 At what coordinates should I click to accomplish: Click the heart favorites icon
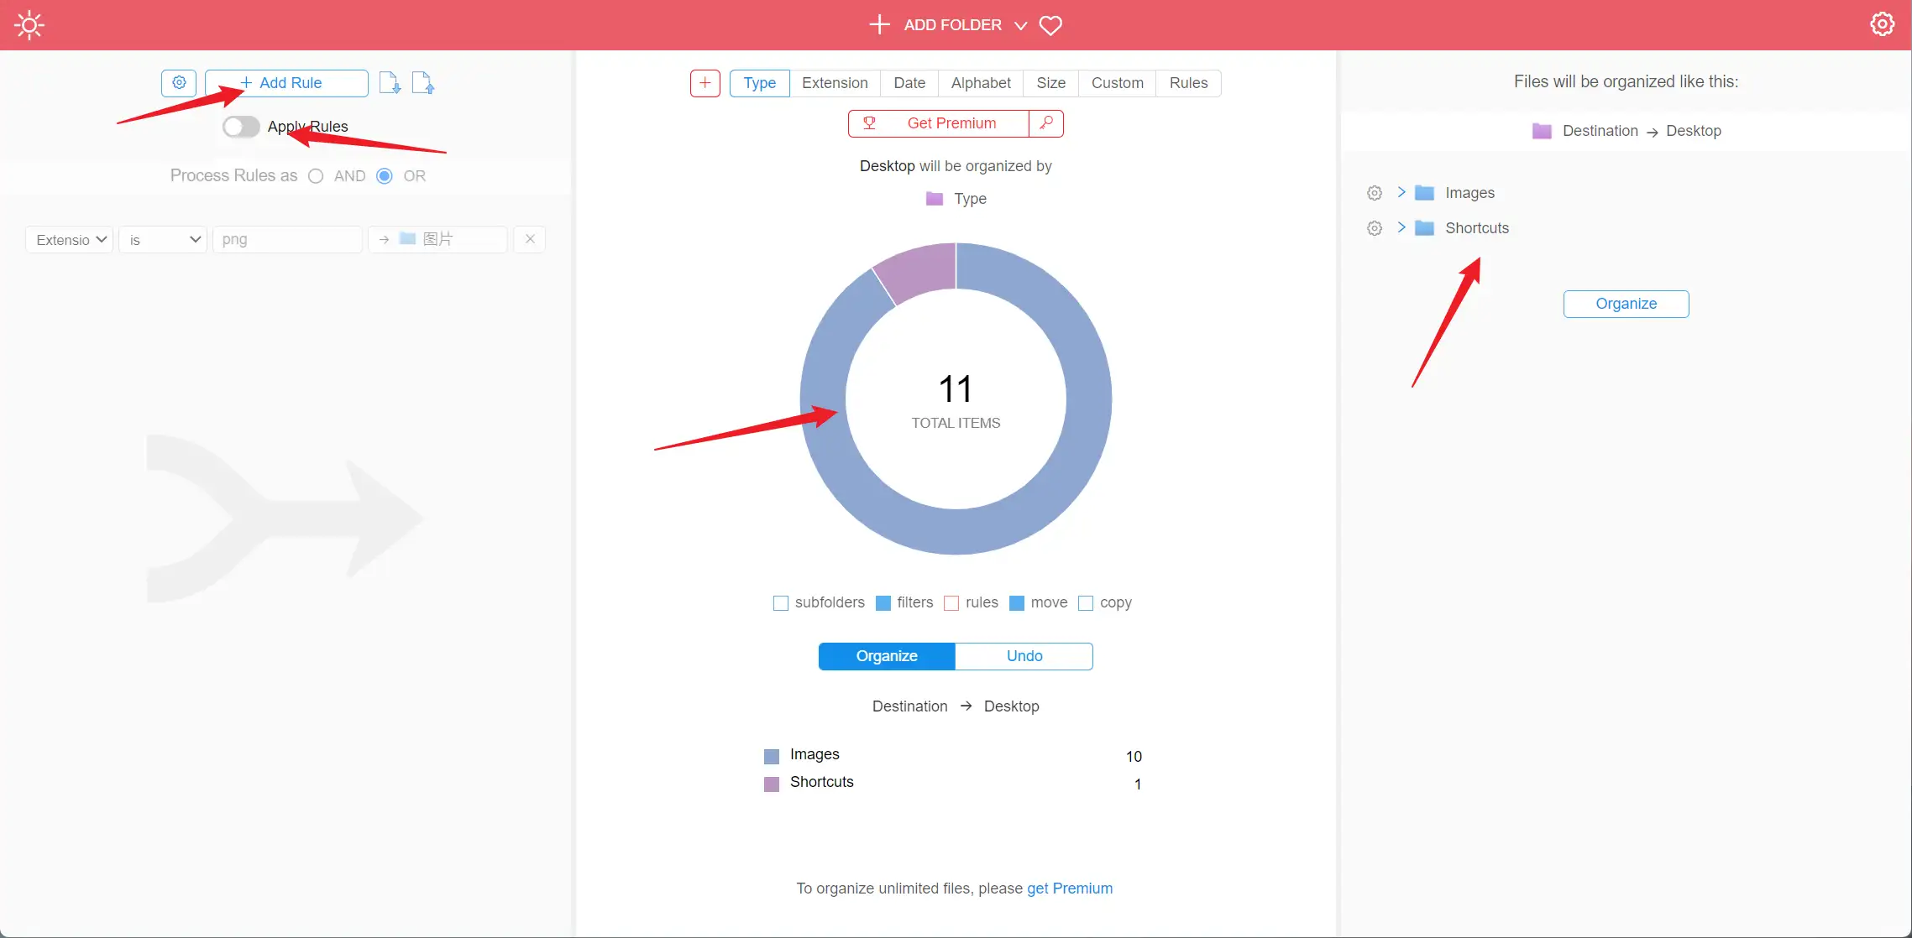pos(1050,25)
